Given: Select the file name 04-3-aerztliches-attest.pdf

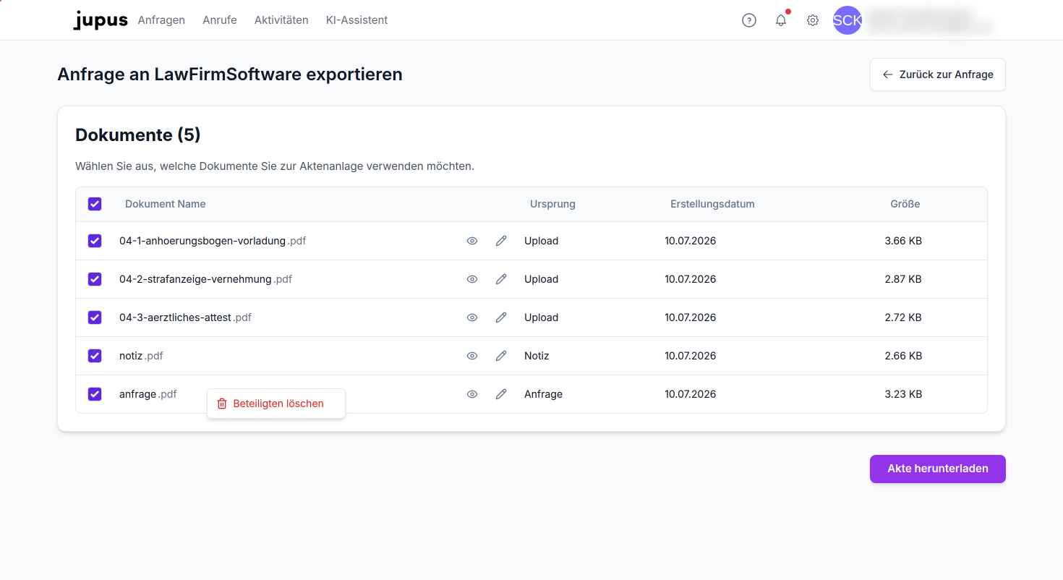Looking at the screenshot, I should (185, 317).
